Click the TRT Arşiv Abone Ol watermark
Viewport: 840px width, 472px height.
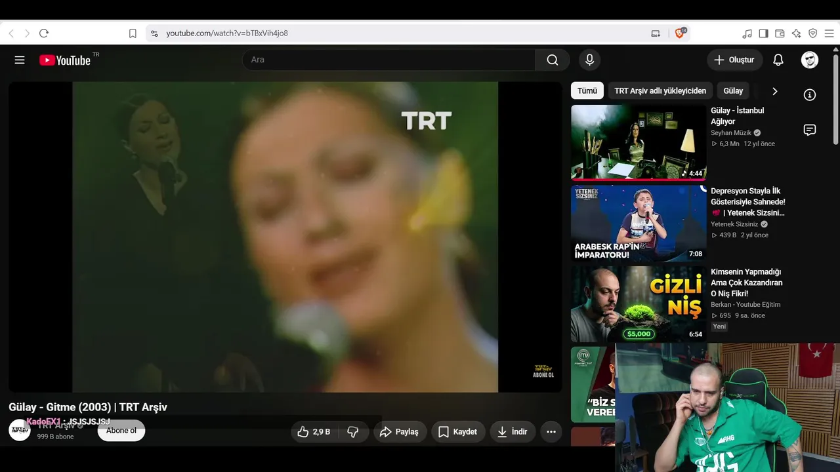[543, 371]
